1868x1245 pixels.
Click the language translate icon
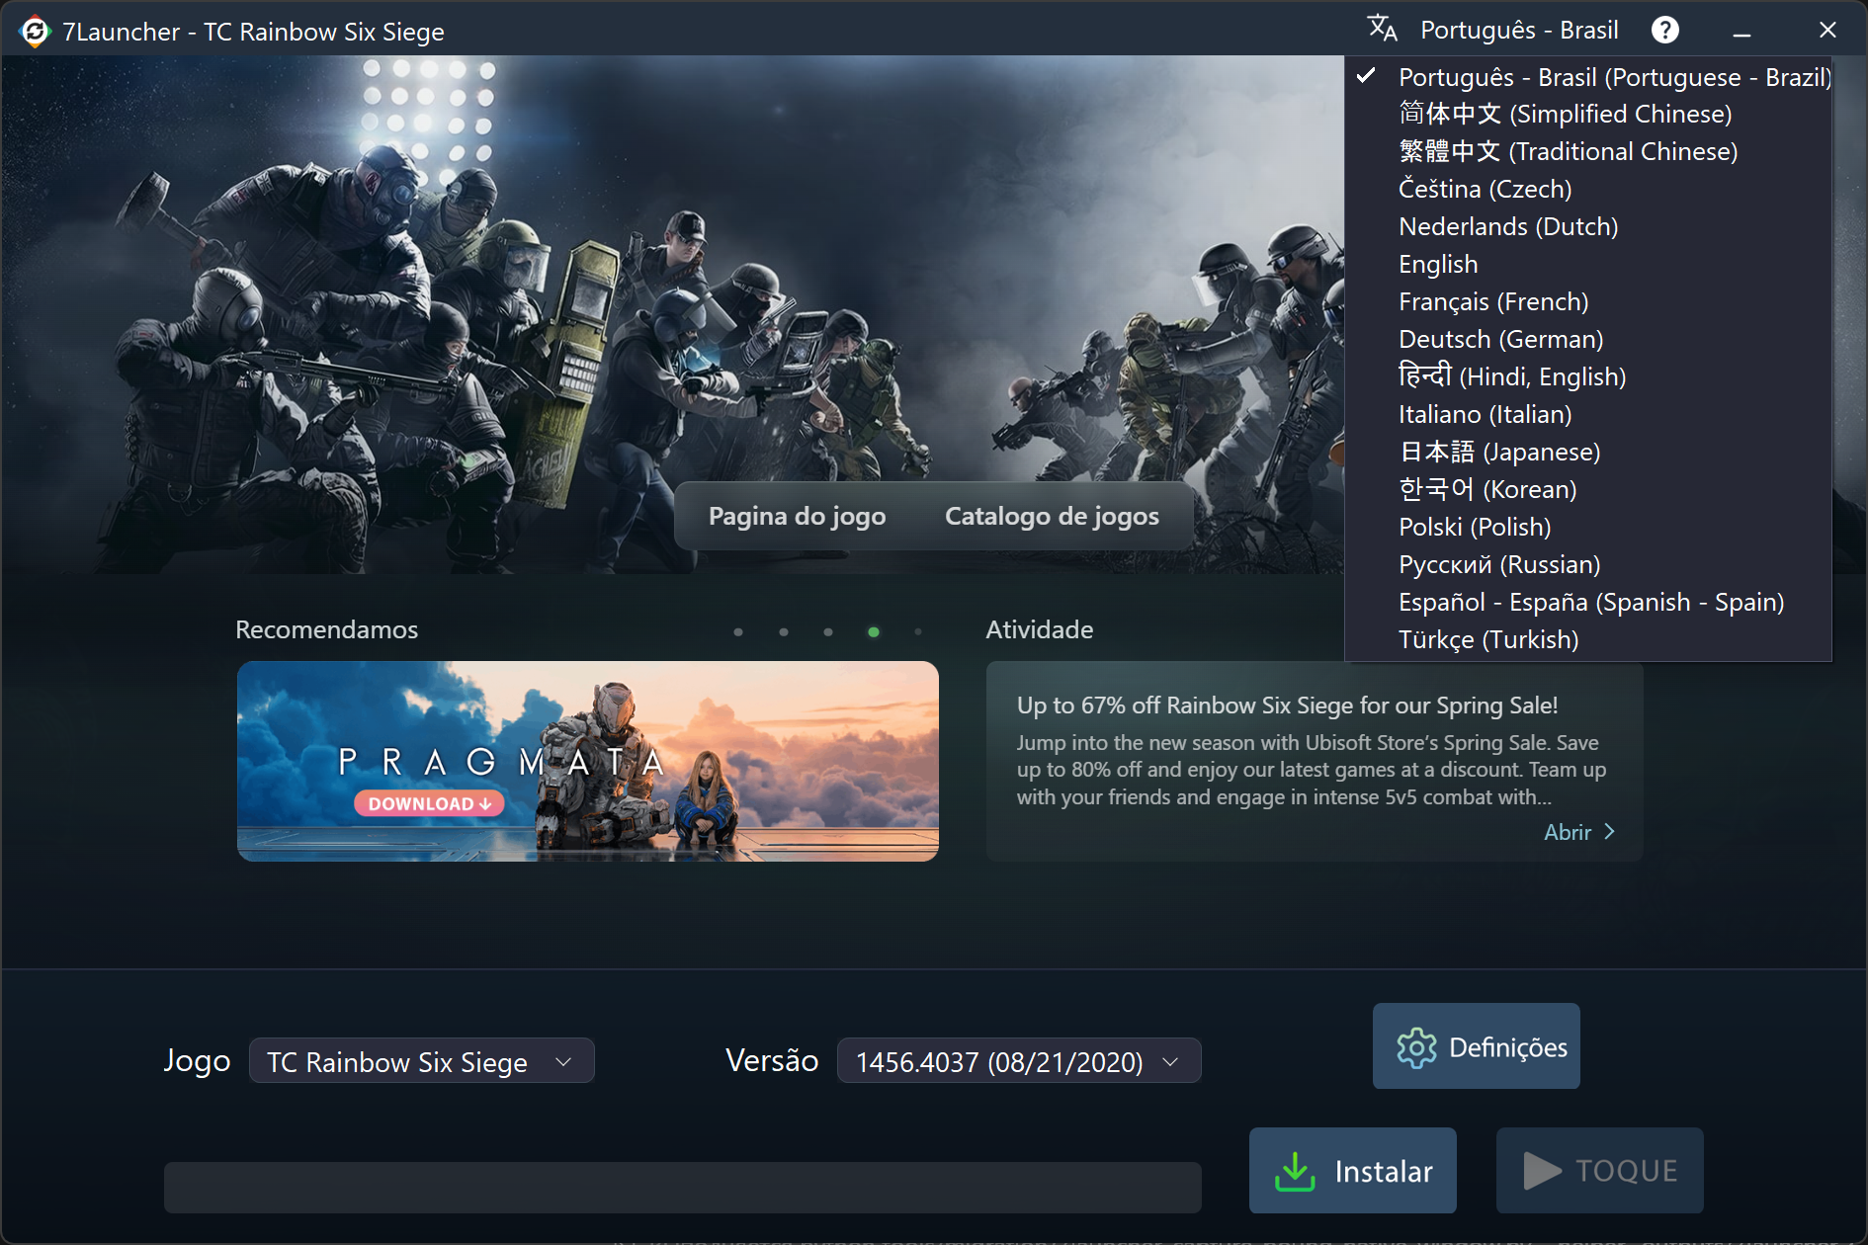[1383, 29]
